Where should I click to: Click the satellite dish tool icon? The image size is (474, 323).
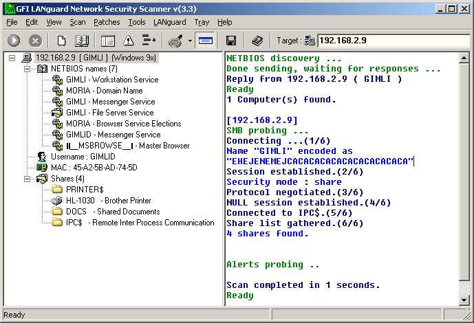point(175,41)
